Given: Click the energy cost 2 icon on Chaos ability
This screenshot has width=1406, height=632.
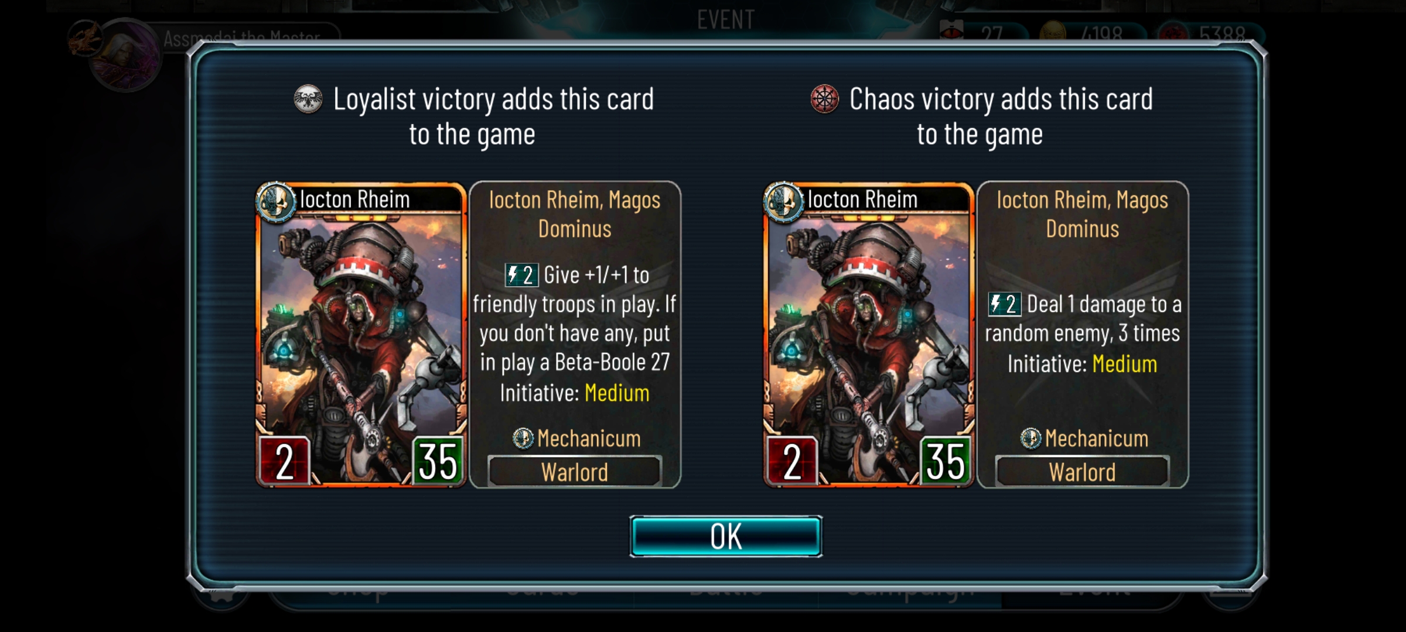Looking at the screenshot, I should [x=1005, y=304].
